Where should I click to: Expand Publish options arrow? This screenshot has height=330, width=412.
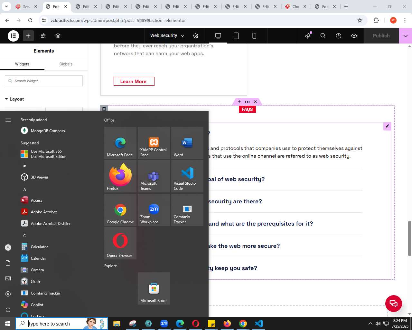point(406,36)
